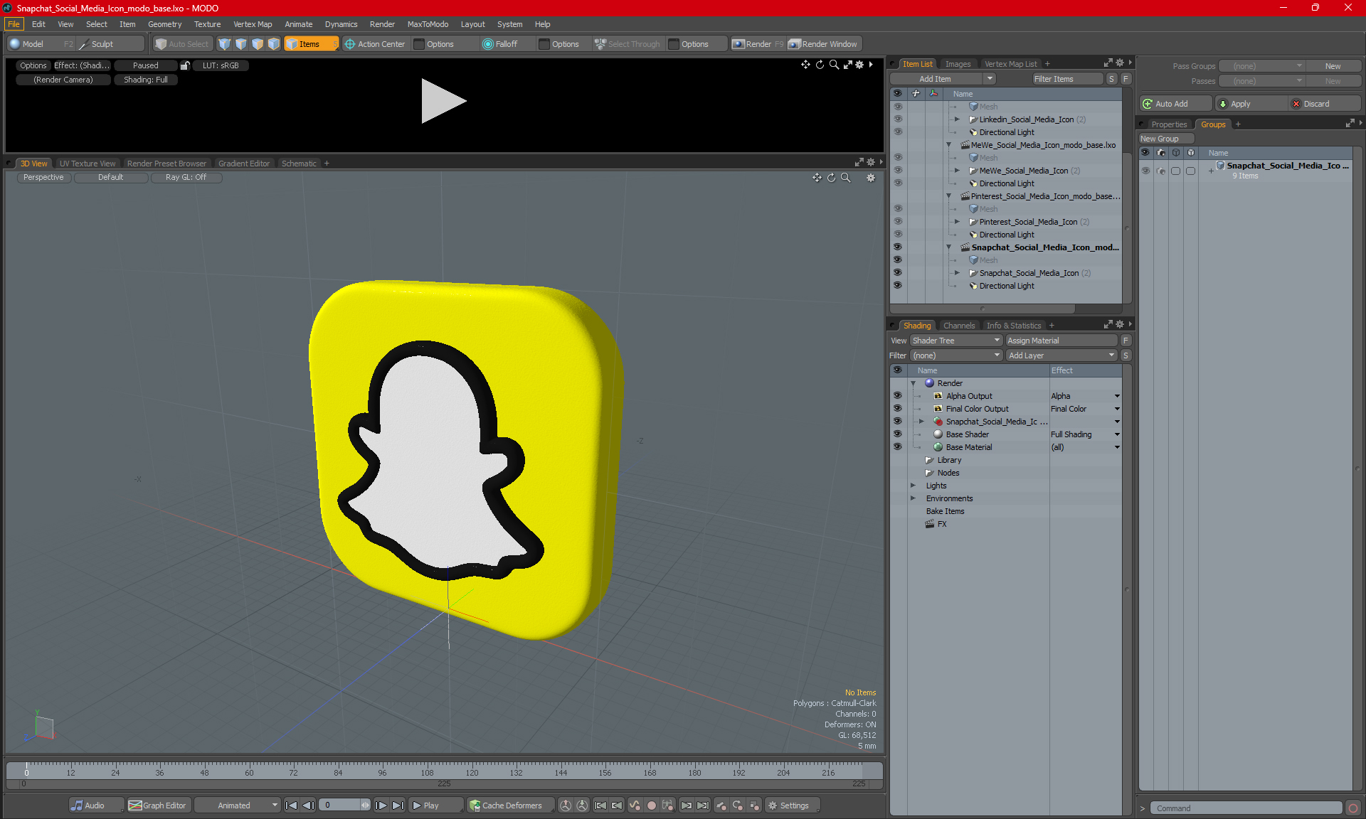The image size is (1366, 819).
Task: Click the Assign Material button
Action: tap(1061, 341)
